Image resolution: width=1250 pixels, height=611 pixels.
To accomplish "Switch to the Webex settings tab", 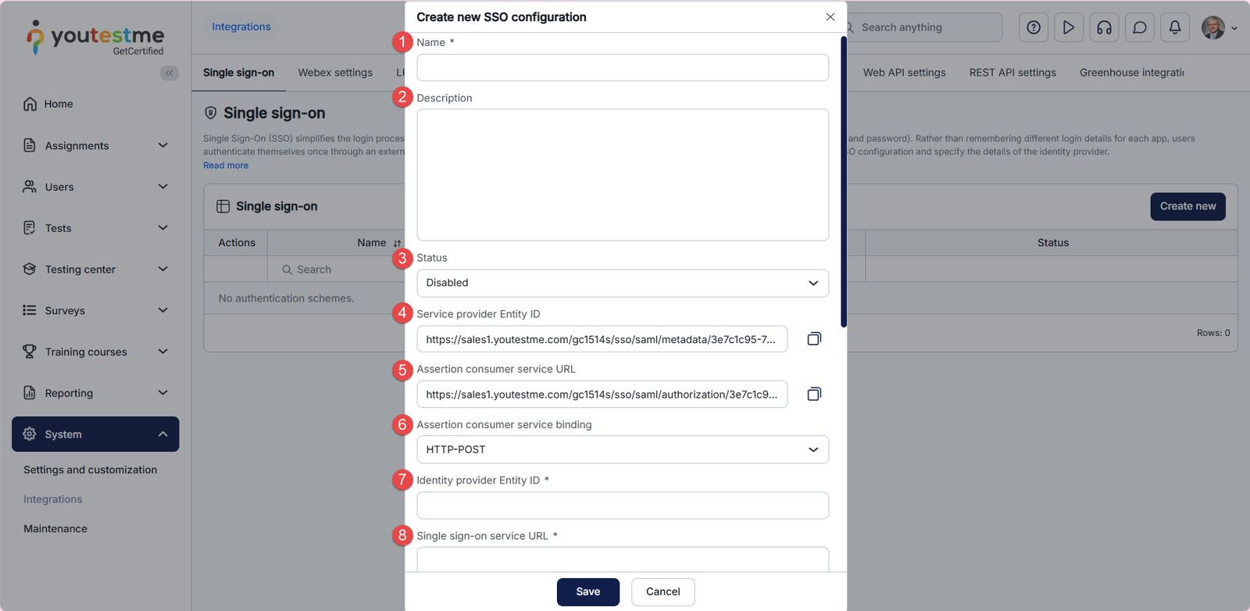I will point(335,73).
